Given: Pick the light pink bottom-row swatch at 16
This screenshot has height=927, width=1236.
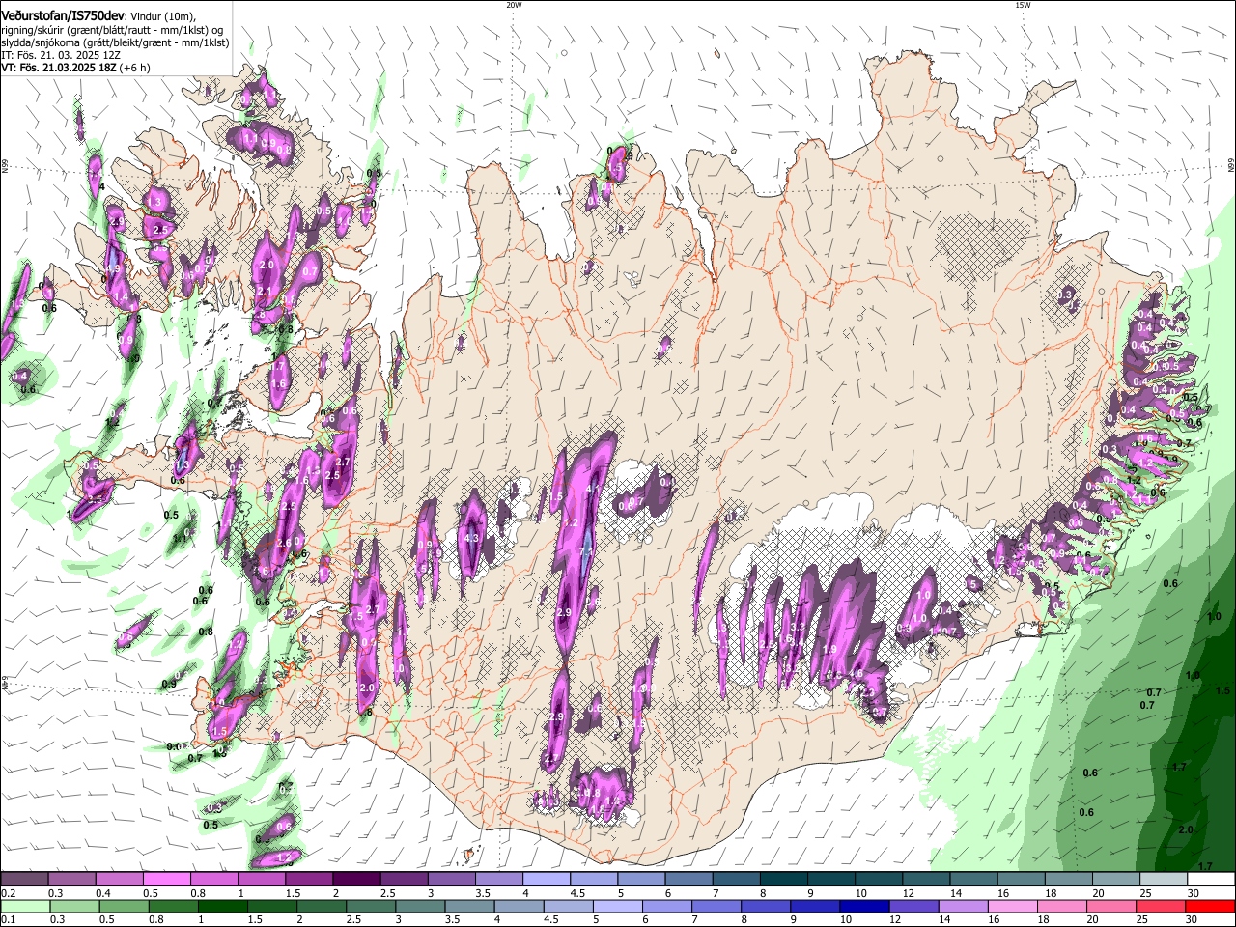Looking at the screenshot, I should [1012, 907].
